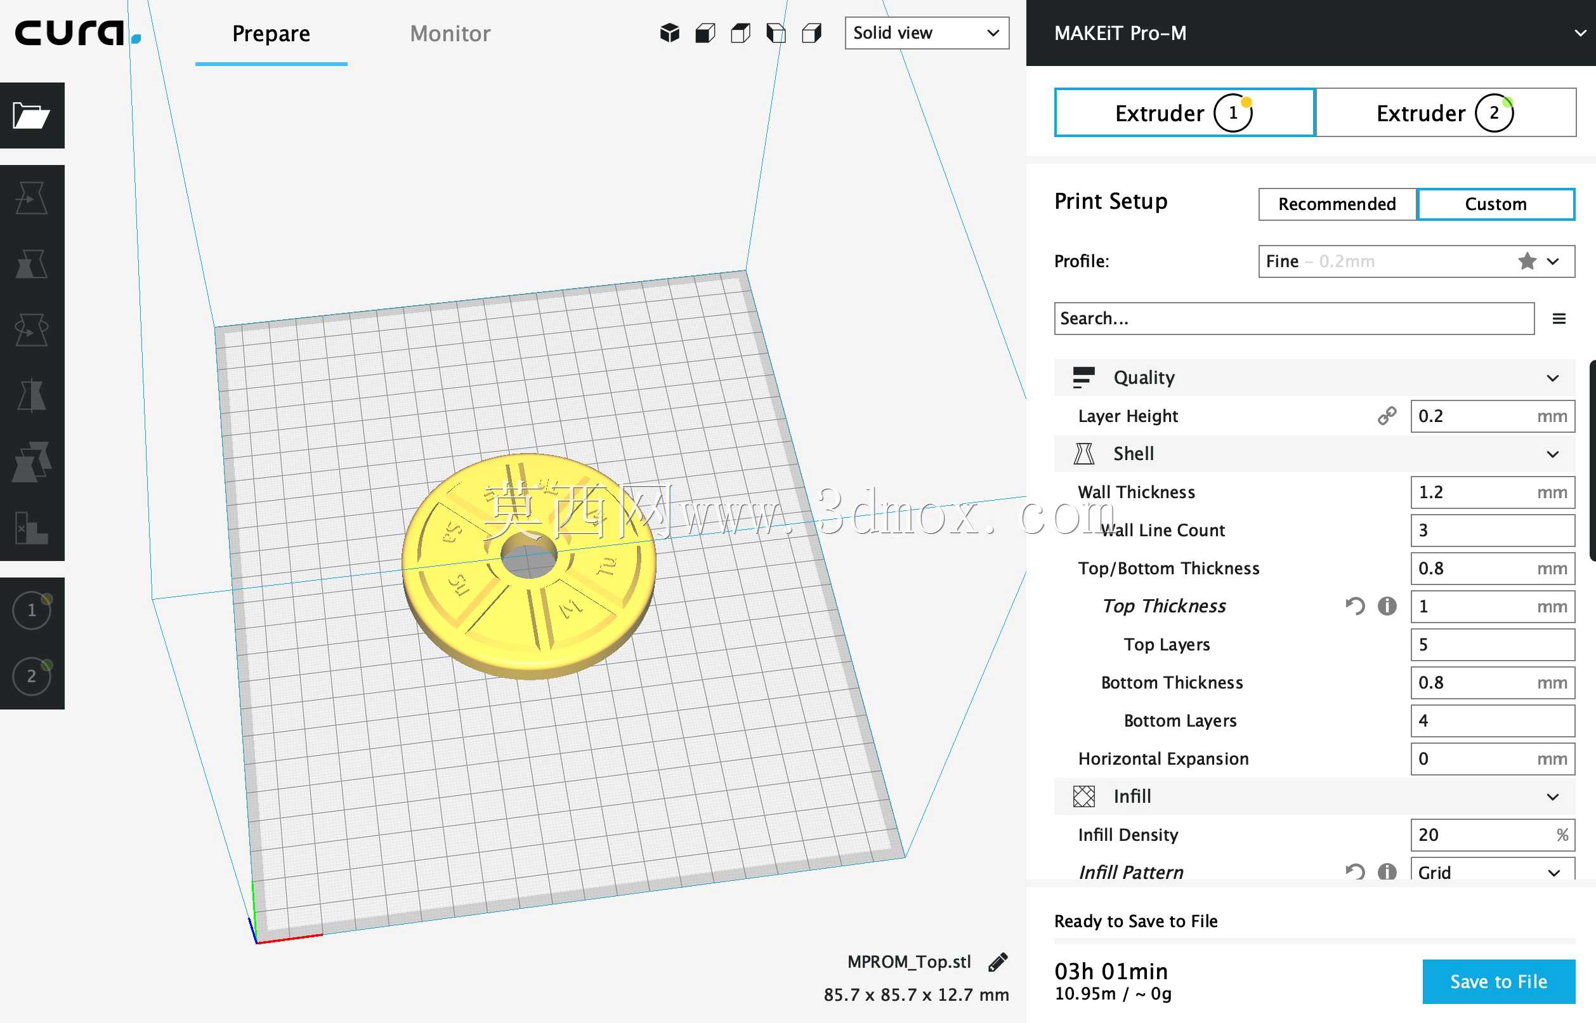
Task: Select the Extruder 1 tab
Action: [x=1184, y=113]
